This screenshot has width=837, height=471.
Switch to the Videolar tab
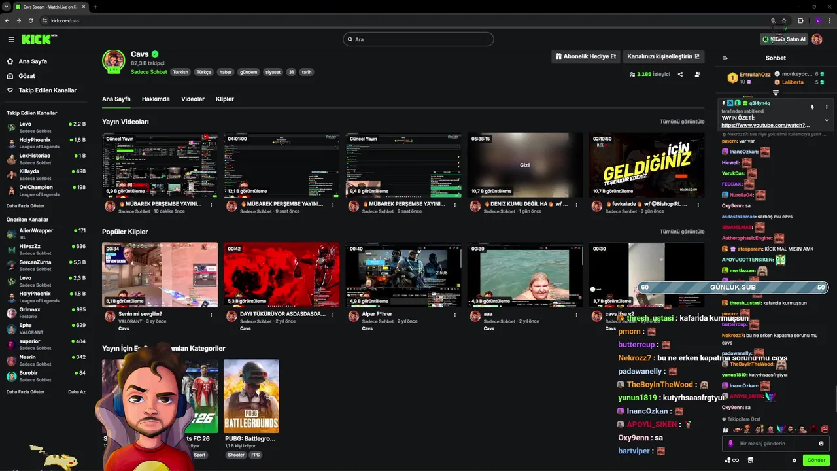(x=193, y=99)
